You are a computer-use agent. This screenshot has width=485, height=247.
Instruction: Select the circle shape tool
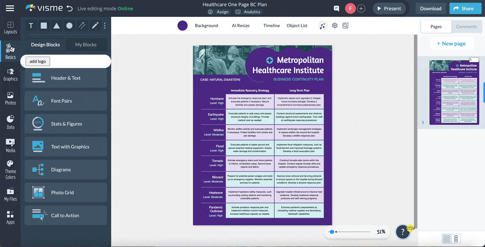(70, 26)
